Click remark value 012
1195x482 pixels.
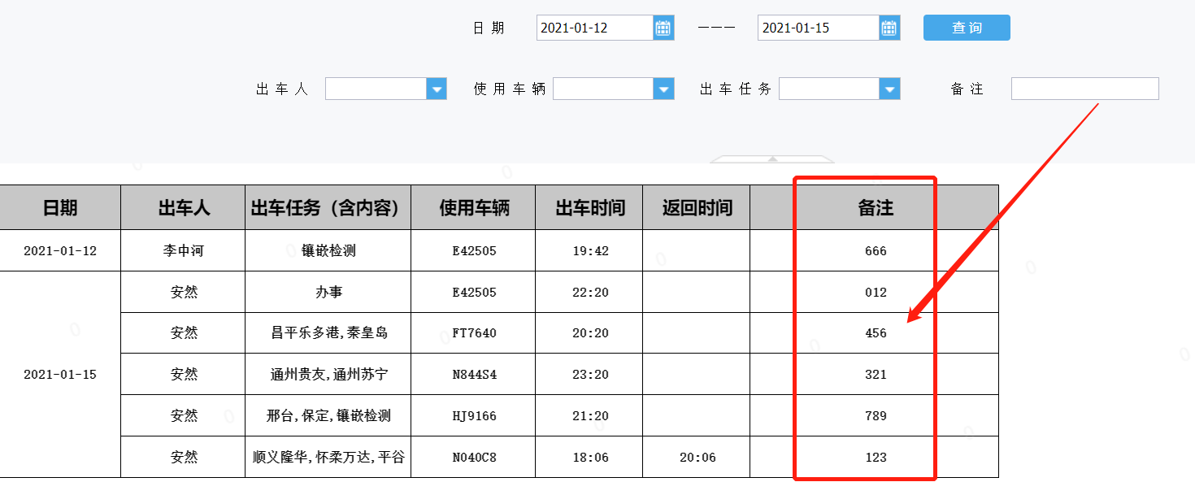[875, 292]
